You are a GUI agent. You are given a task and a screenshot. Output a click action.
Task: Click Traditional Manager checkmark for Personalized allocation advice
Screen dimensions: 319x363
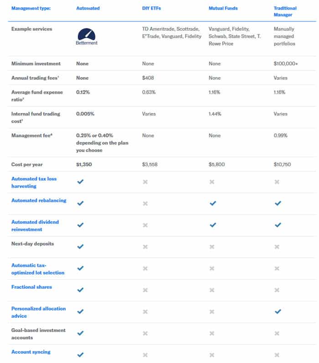coord(278,311)
